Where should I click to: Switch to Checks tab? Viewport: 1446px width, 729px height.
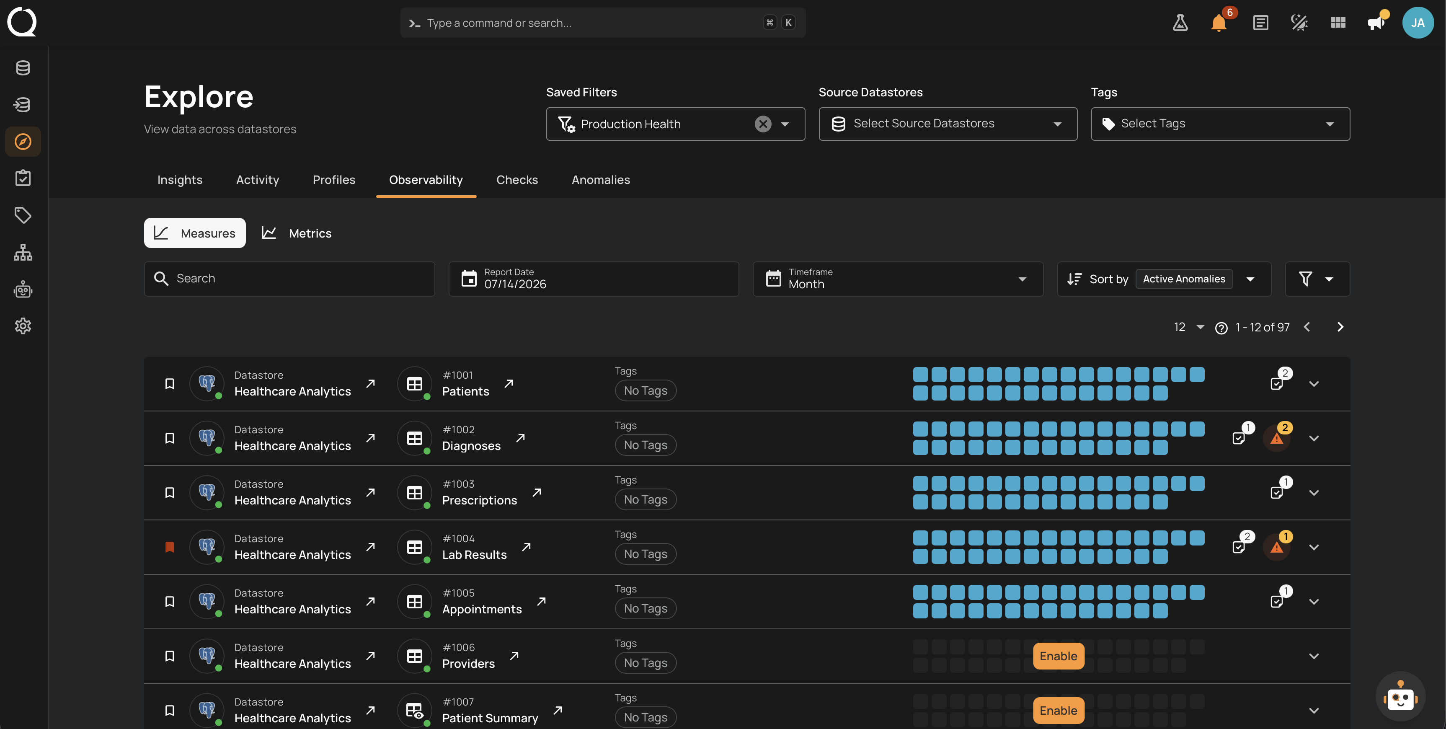tap(517, 180)
